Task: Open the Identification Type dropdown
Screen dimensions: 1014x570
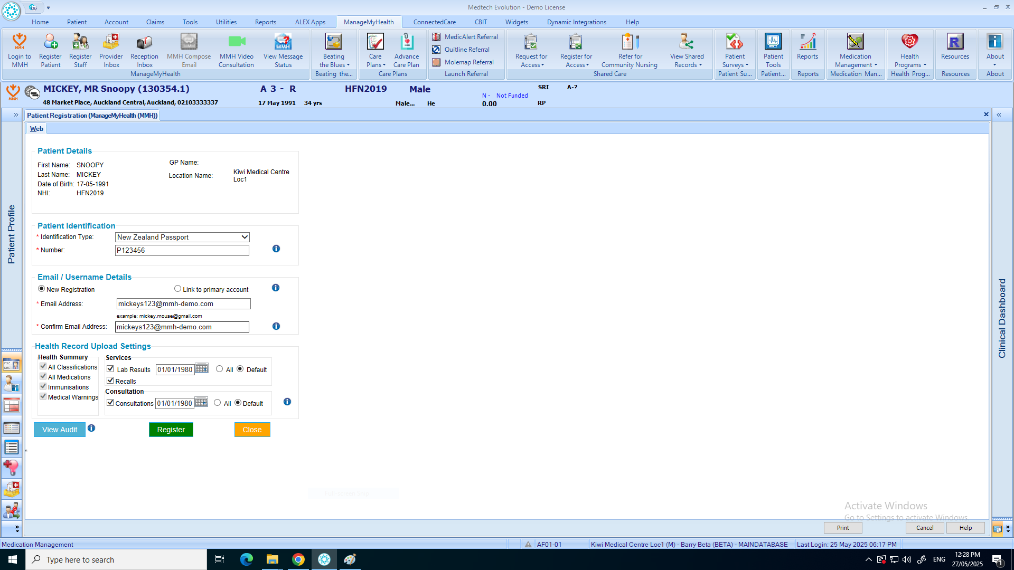Action: pyautogui.click(x=182, y=237)
